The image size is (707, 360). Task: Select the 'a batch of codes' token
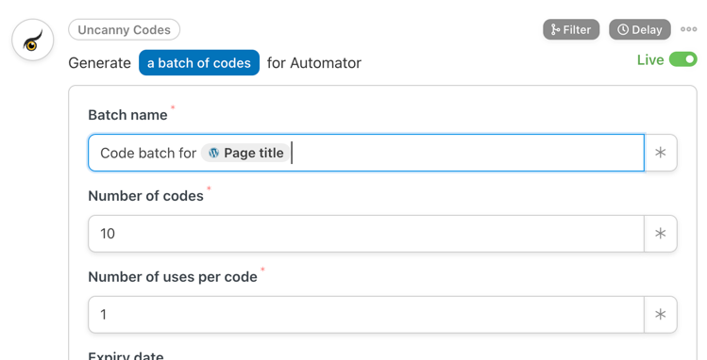(199, 62)
